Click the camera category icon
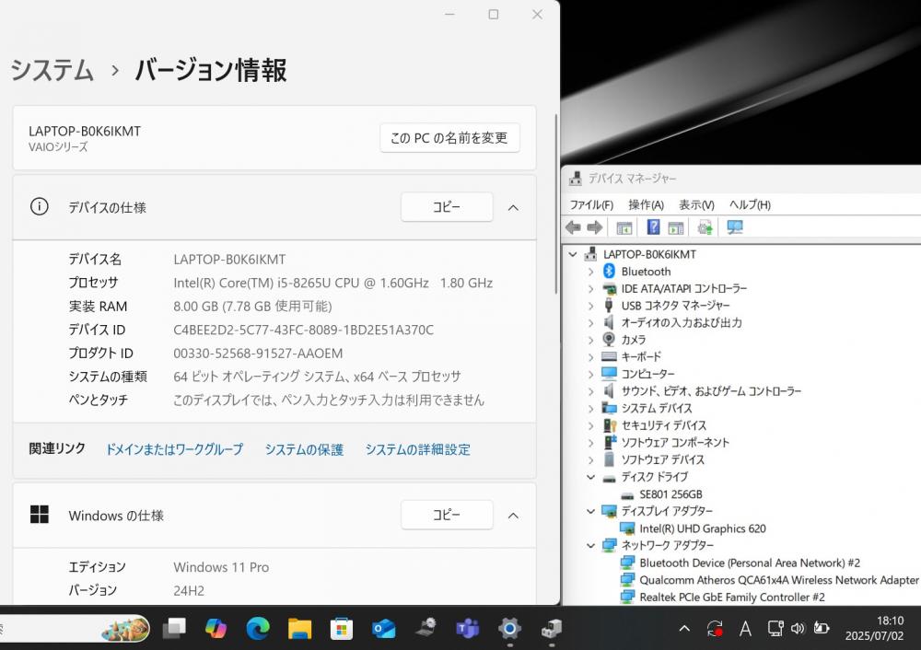921x650 pixels. point(609,340)
